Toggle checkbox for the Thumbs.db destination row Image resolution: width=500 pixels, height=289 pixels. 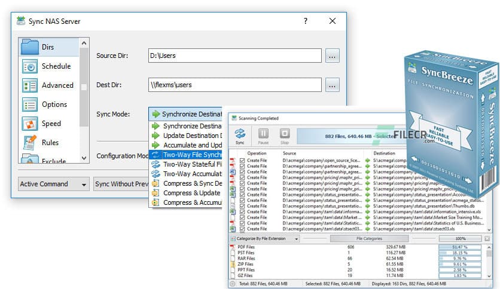pyautogui.click(x=242, y=206)
